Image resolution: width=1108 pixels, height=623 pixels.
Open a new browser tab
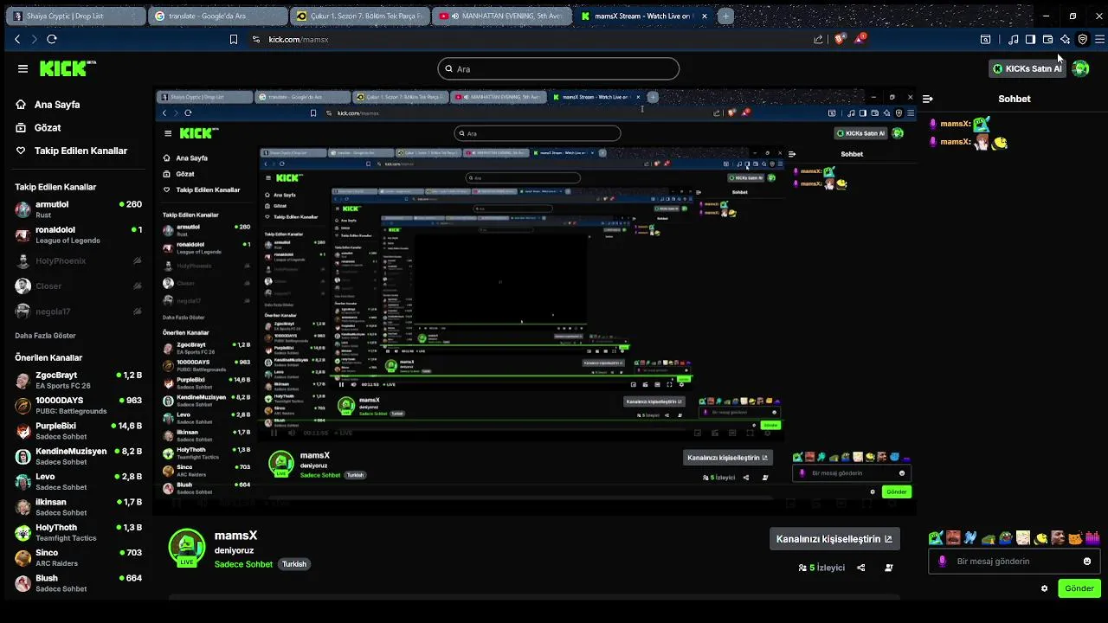[x=725, y=16]
